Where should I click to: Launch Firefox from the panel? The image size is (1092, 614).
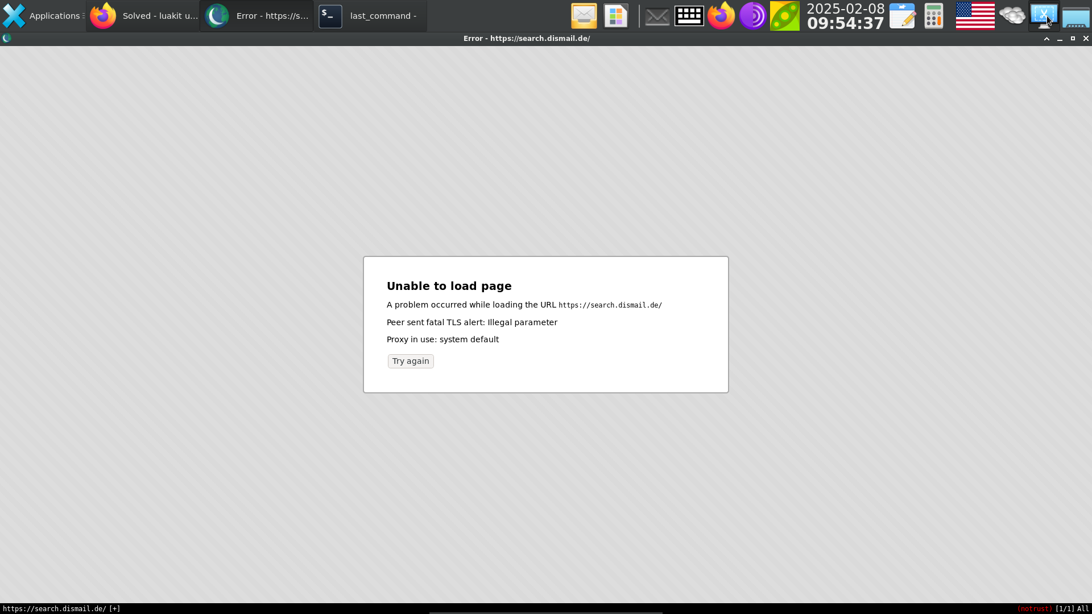pos(721,16)
